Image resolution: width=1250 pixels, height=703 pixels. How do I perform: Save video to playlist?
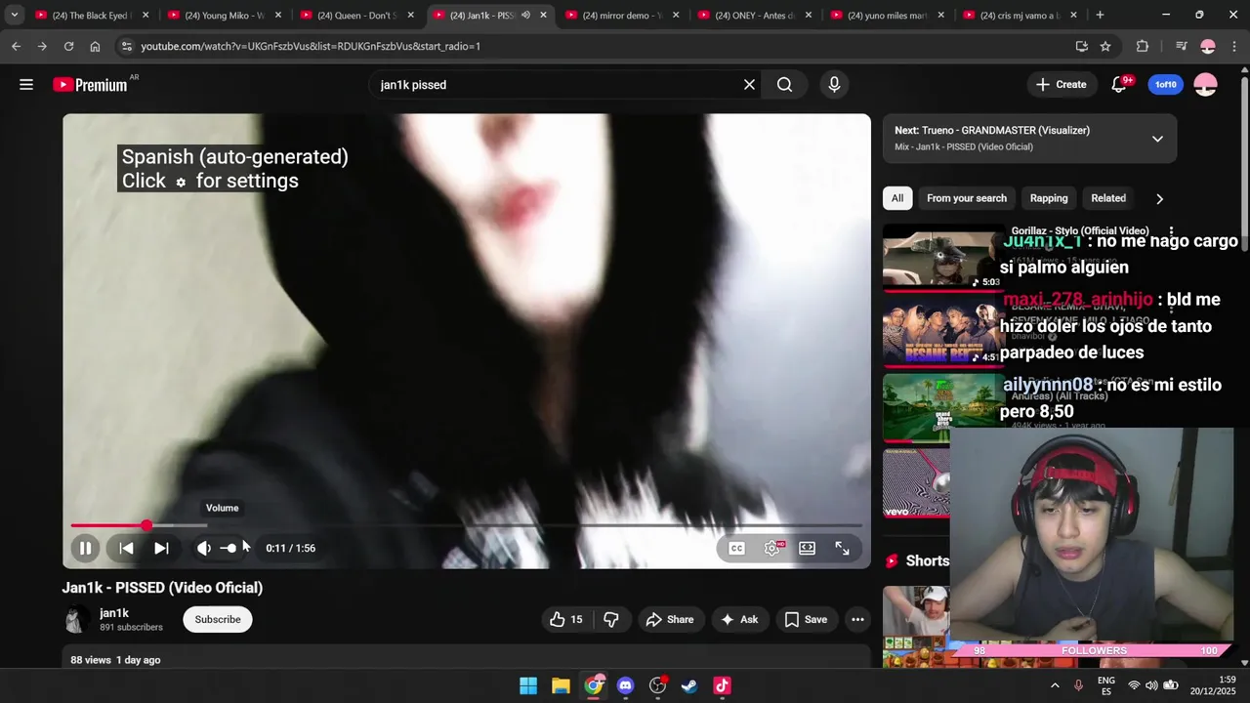click(806, 620)
